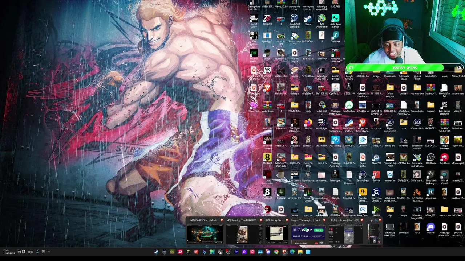This screenshot has height=261, width=465.
Task: Launch Battlefield 6 Open Beta icon
Action: point(281,159)
